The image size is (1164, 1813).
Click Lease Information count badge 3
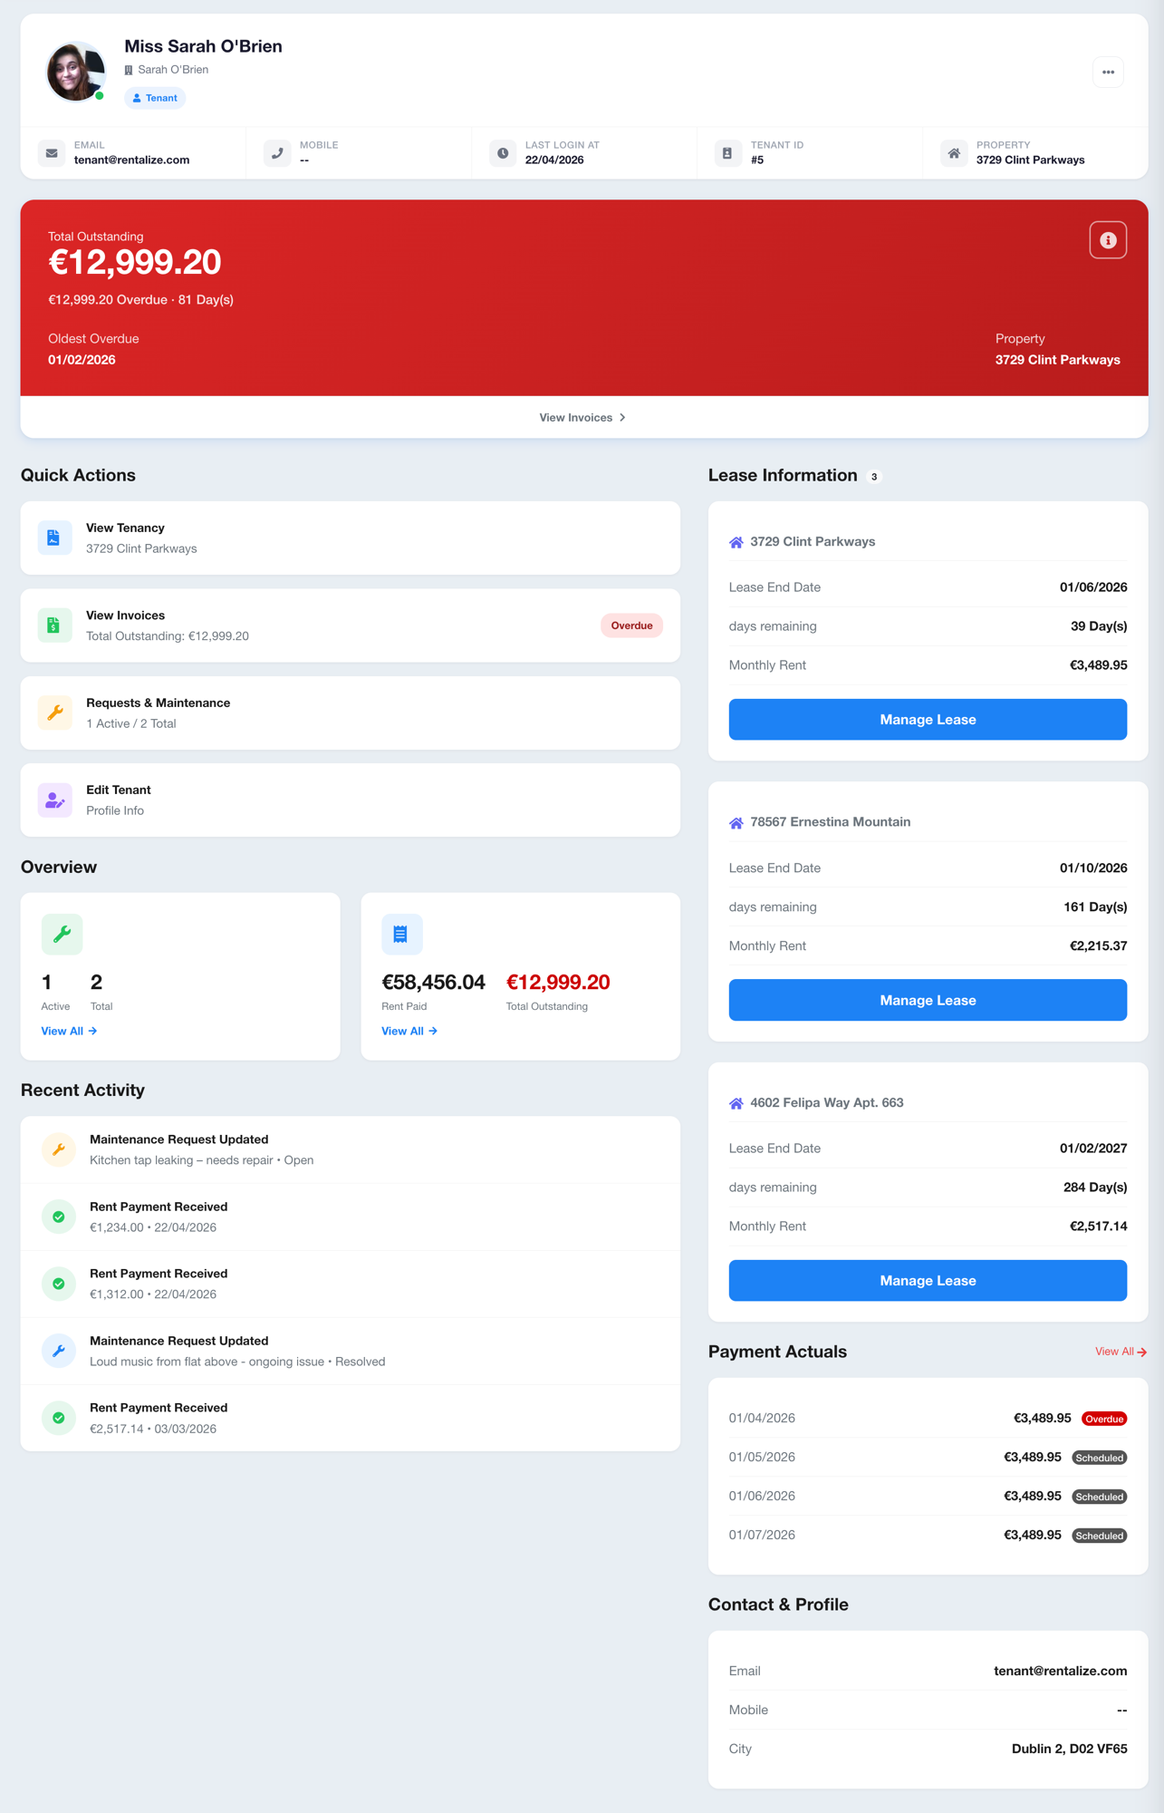point(874,477)
